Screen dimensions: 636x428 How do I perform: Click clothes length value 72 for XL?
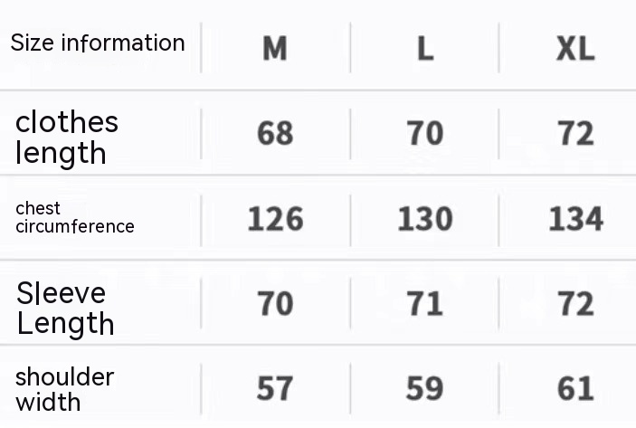575,134
